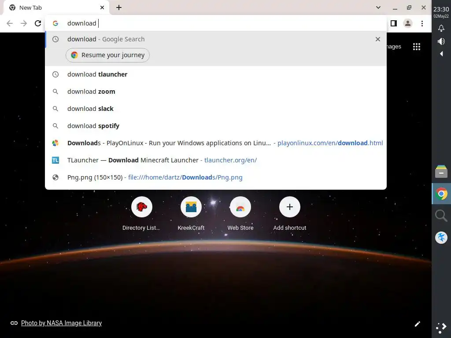Image resolution: width=451 pixels, height=338 pixels.
Task: Click the 23:30 clock display
Action: [x=441, y=9]
